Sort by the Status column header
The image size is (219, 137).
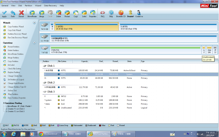pyautogui.click(x=129, y=61)
